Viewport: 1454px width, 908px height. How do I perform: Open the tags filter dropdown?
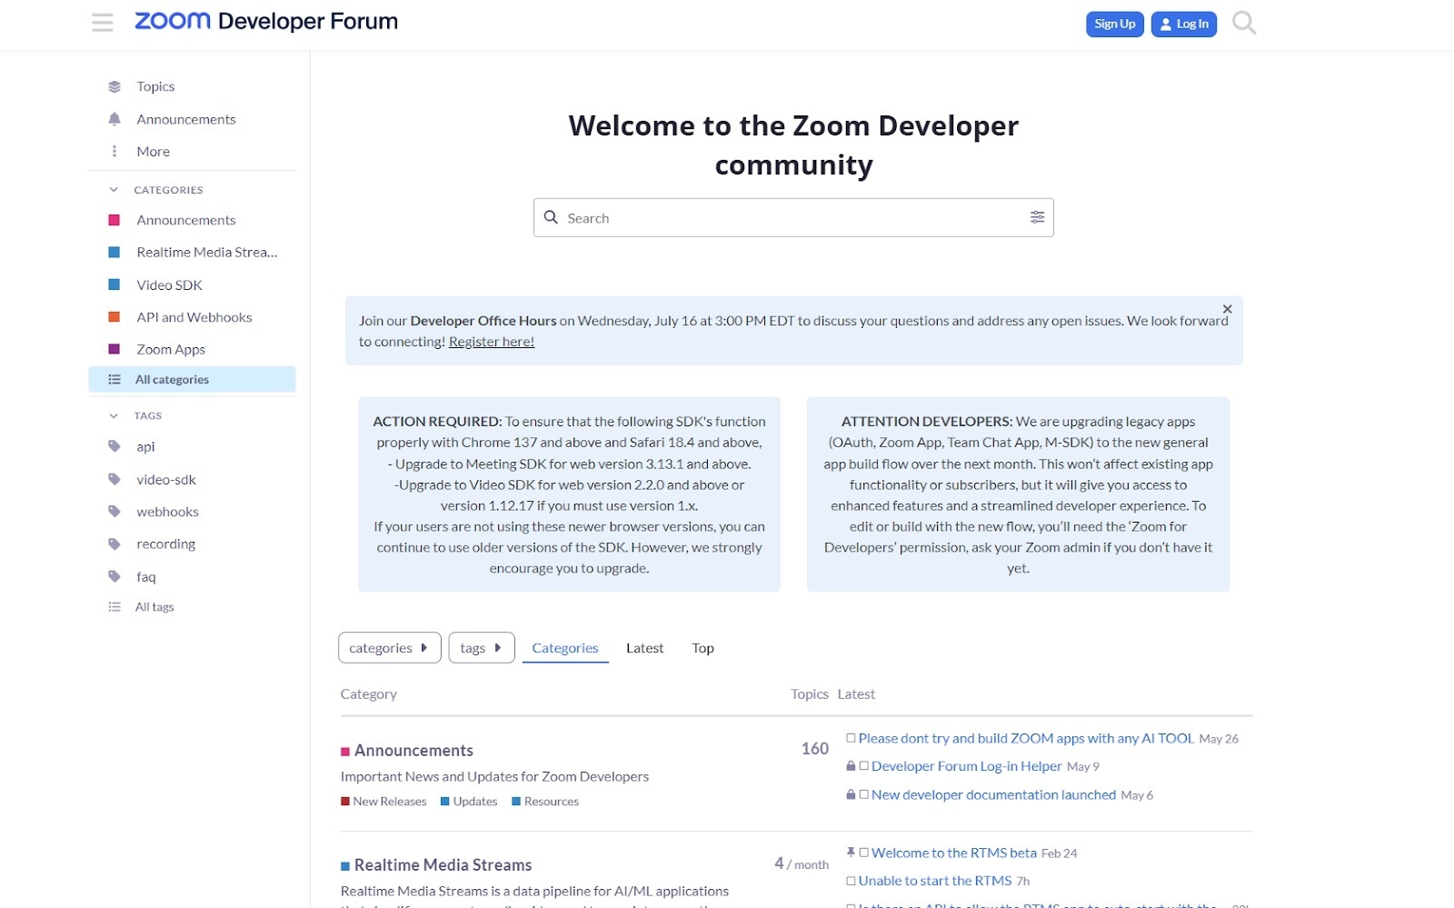pos(482,648)
